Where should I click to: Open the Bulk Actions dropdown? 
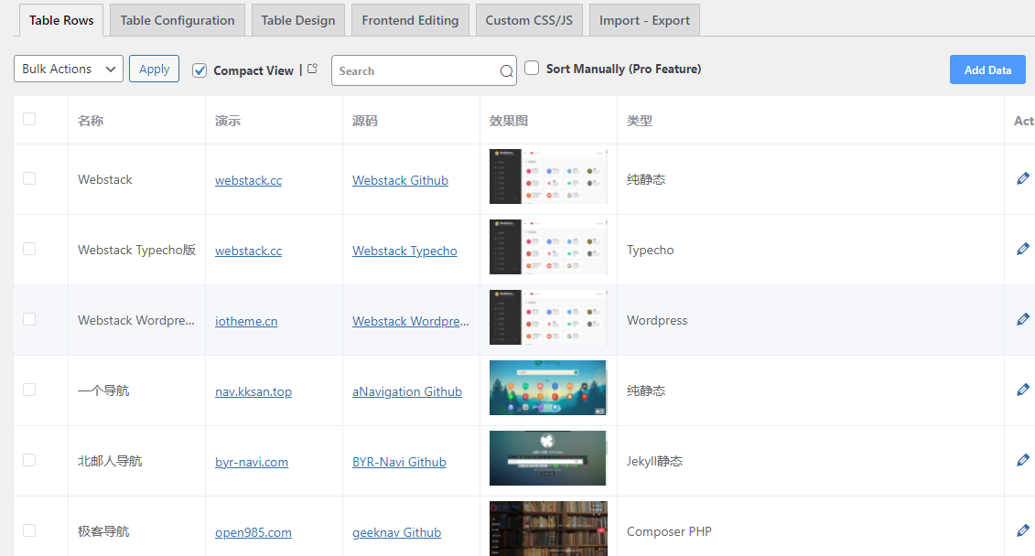69,69
